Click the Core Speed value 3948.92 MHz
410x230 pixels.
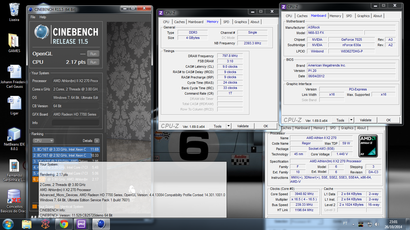(x=304, y=194)
